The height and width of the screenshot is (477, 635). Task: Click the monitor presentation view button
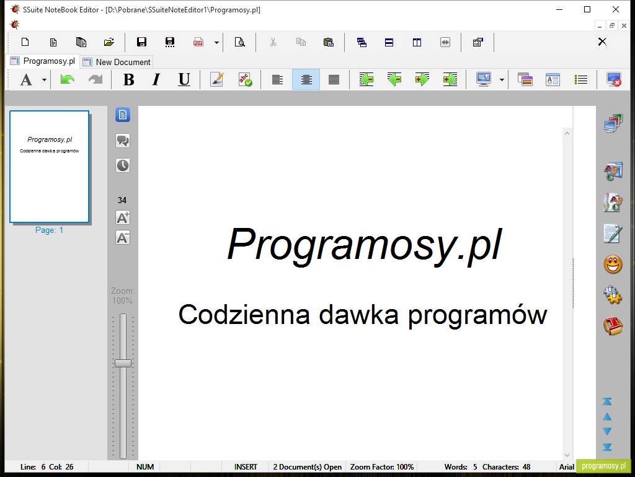[484, 79]
